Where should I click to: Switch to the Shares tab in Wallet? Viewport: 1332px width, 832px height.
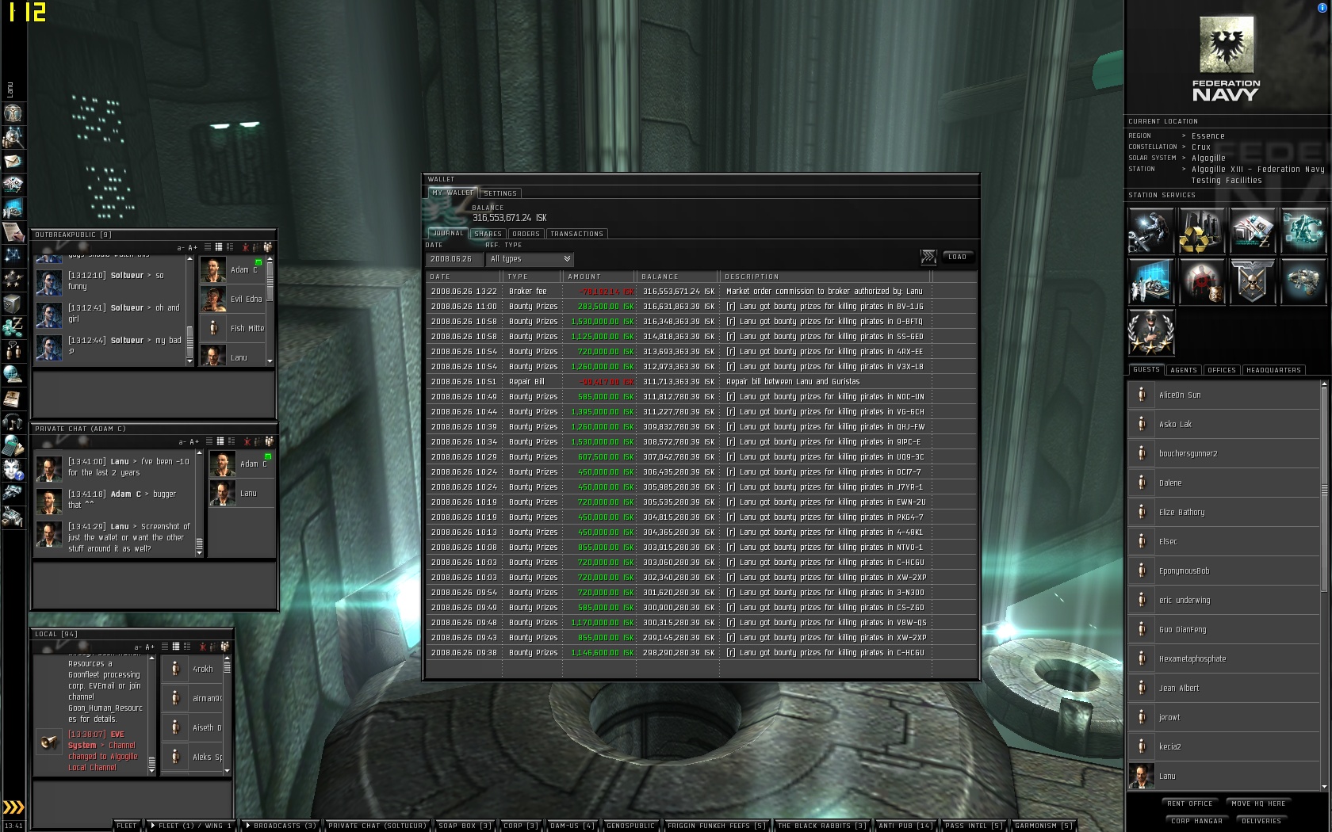488,234
